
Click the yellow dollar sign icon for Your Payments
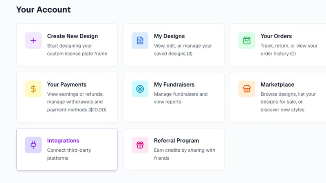[x=33, y=89]
